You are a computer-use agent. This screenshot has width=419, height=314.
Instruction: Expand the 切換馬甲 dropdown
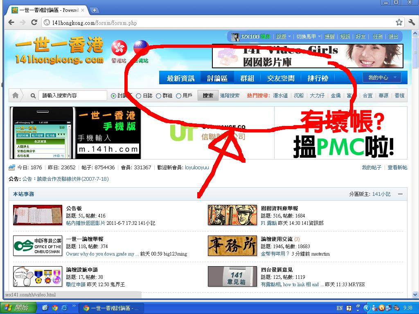(x=307, y=36)
